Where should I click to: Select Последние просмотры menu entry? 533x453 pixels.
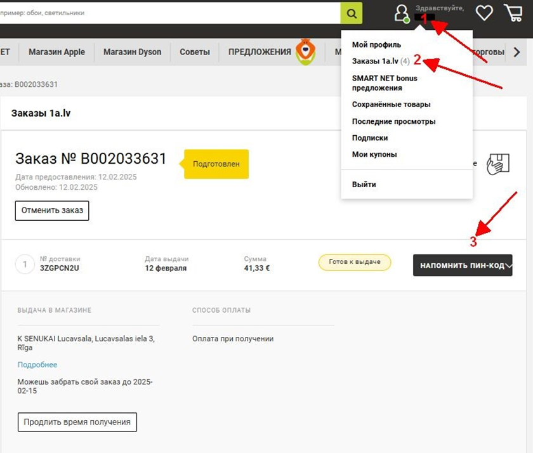click(393, 121)
